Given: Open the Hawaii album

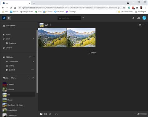Looking at the screenshot, I should [19, 100].
